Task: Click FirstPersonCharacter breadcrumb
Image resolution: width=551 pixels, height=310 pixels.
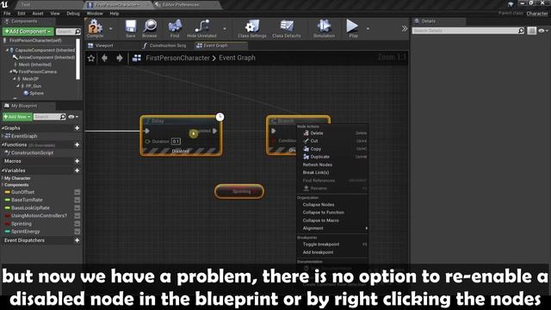Action: click(177, 58)
